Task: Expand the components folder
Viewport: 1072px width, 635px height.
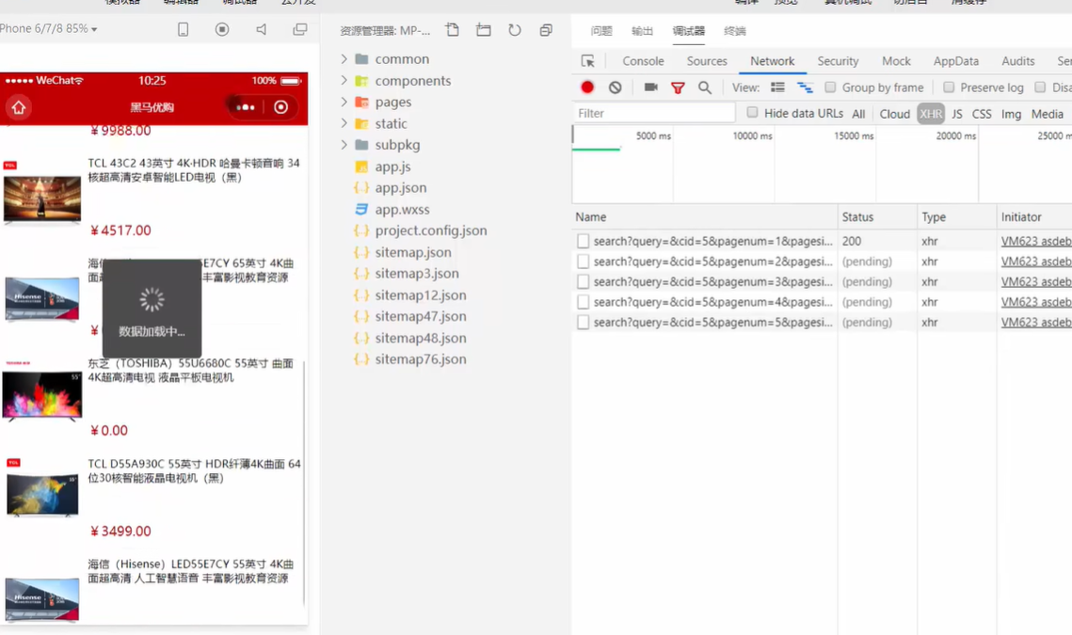Action: pos(344,81)
